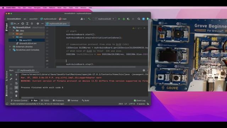This screenshot has height=128, width=227.
Task: Click the grayed-out Stop icon in the top toolbar
Action: (133, 19)
